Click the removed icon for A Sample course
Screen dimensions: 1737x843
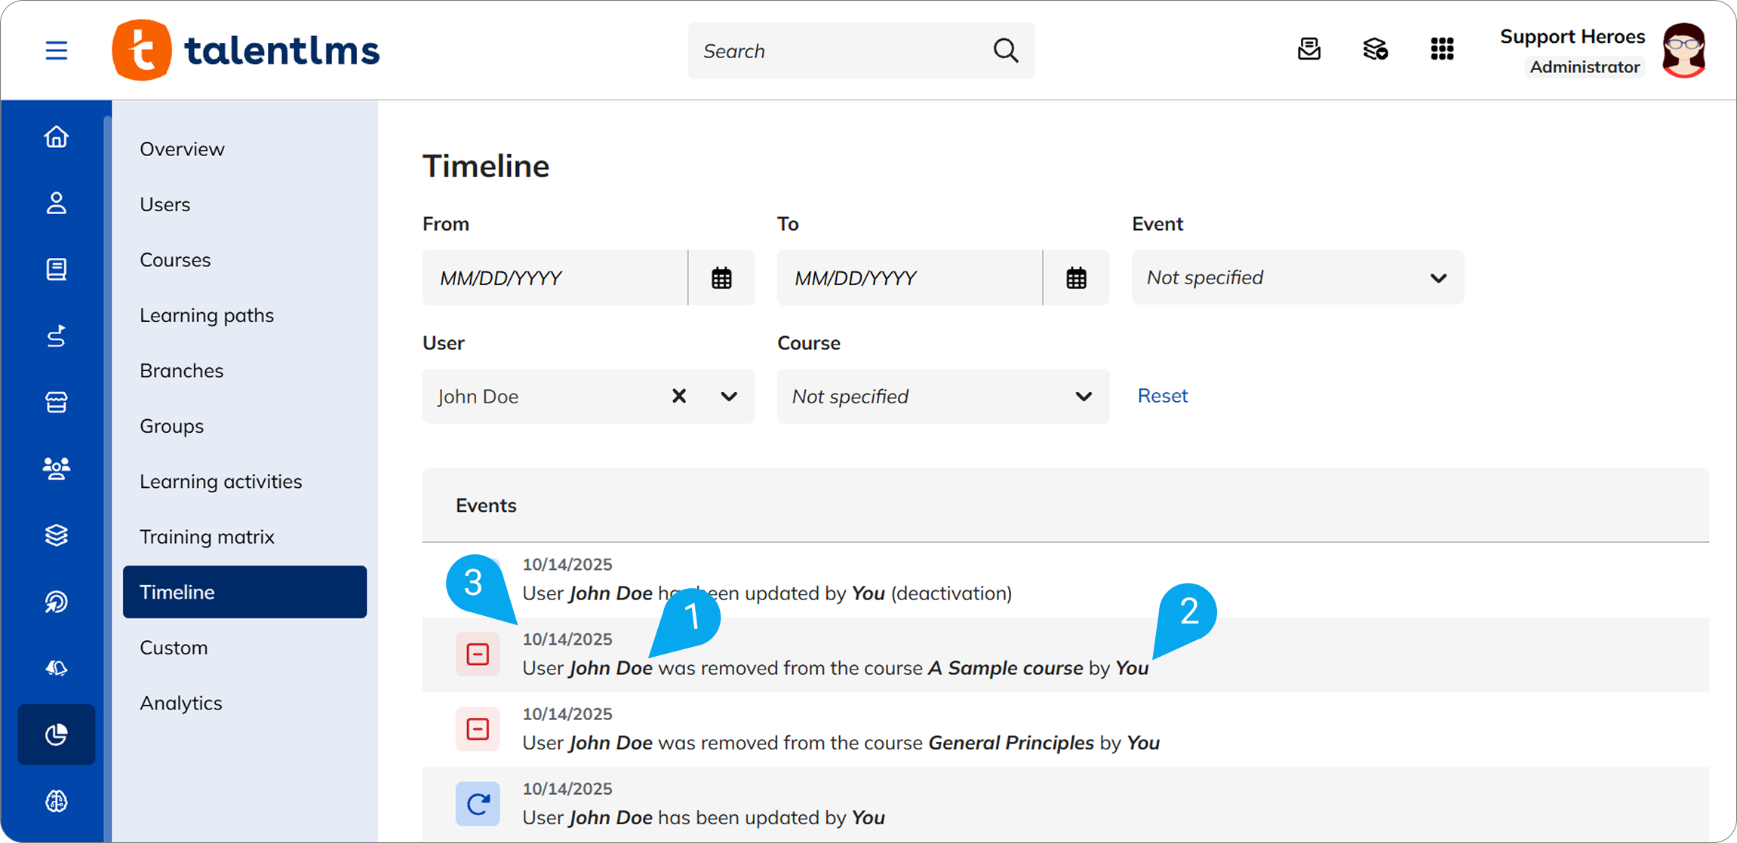pos(478,654)
